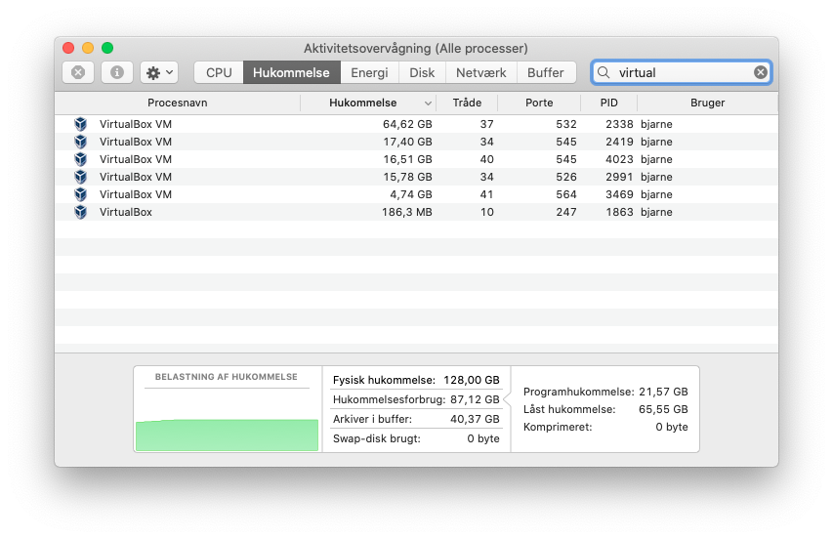Click the Hukommelsesforbrug 87,12 GB entry
This screenshot has height=539, width=833.
click(416, 399)
